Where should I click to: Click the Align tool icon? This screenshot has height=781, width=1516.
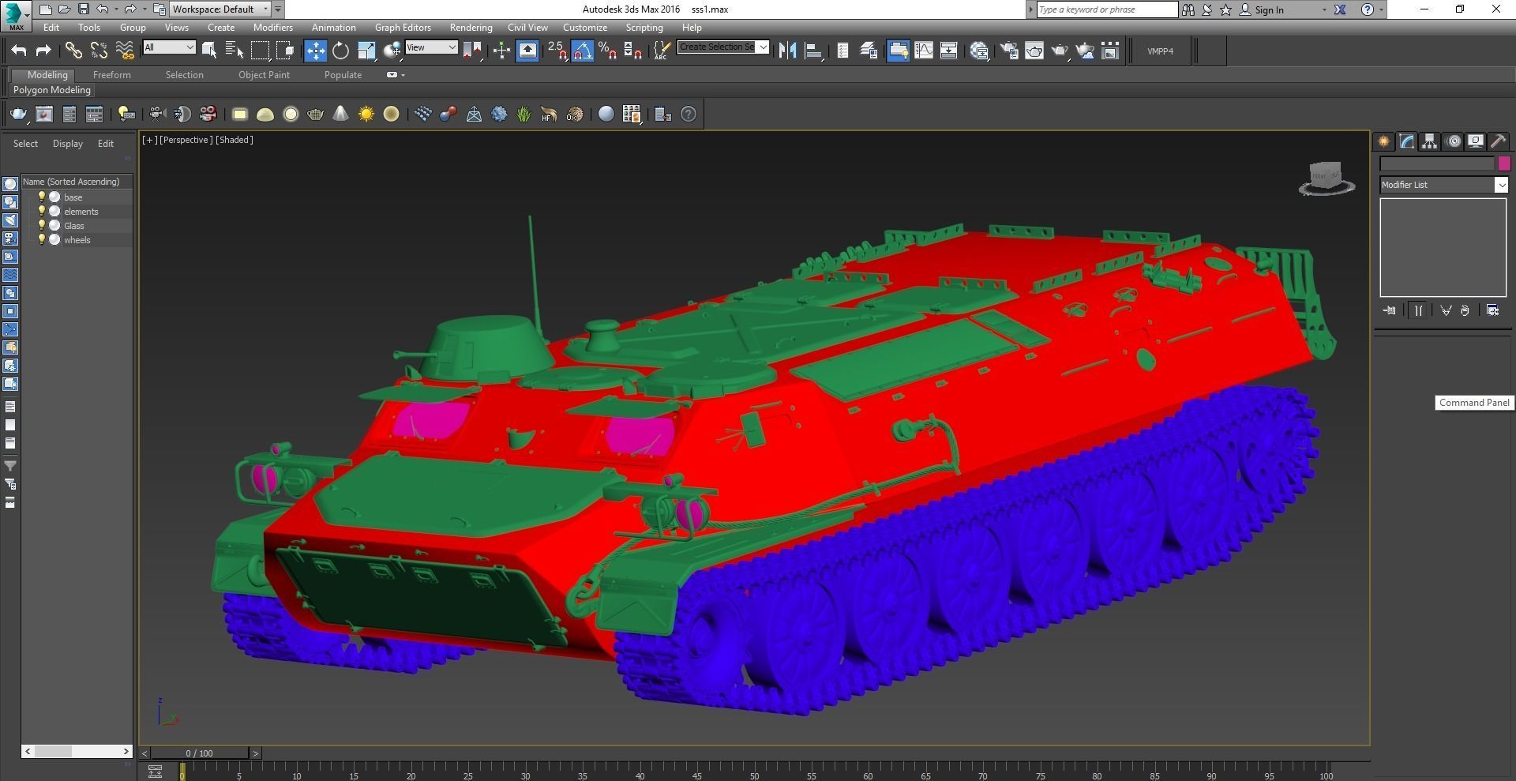(x=813, y=51)
